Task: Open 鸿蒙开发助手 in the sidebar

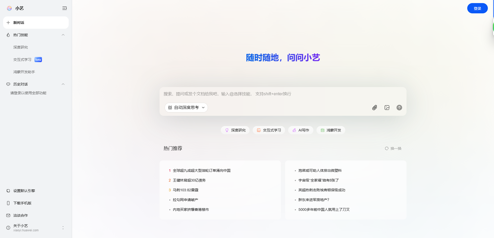Action: click(24, 72)
